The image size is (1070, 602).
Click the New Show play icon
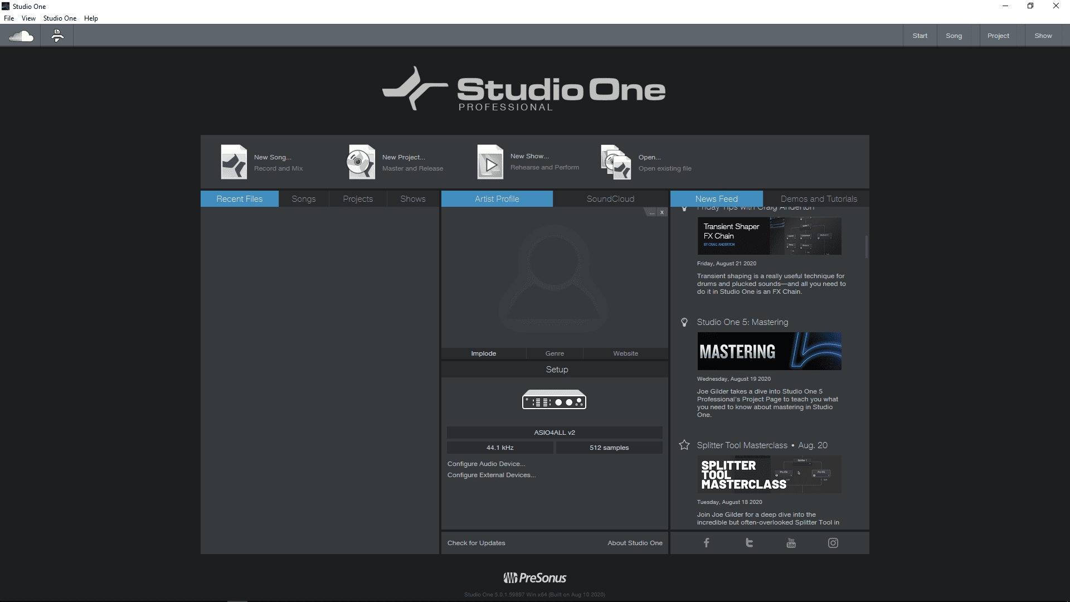click(x=490, y=162)
